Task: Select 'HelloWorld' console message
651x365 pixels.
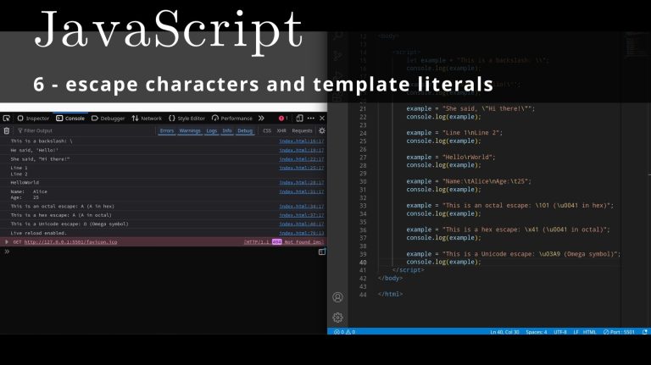Action: pyautogui.click(x=25, y=183)
